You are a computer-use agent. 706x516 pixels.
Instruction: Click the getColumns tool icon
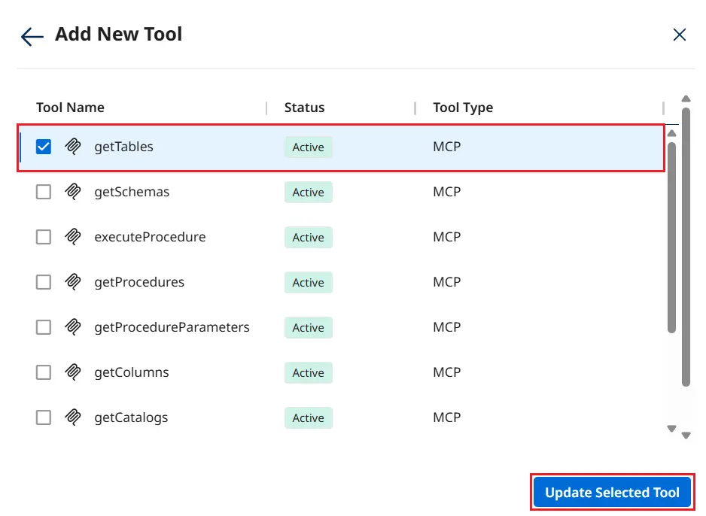tap(73, 372)
